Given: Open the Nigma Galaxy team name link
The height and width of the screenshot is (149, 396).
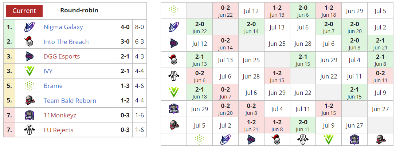Looking at the screenshot, I should point(63,27).
